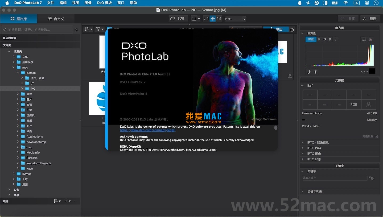This screenshot has width=383, height=217.
Task: Open the 文件 menu
Action: point(50,3)
